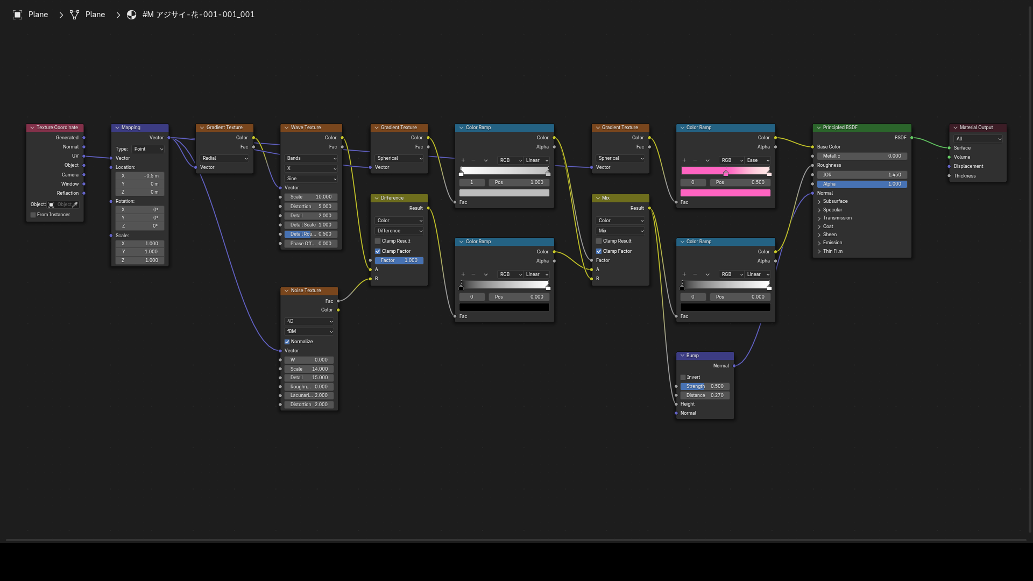Viewport: 1033px width, 581px height.
Task: Remove a stop with minus on pink Color Ramp
Action: tap(695, 160)
